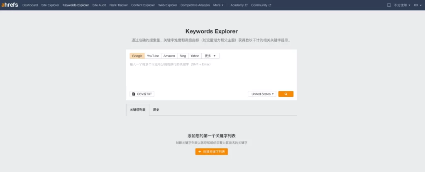Switch to the Amazon tab
The height and width of the screenshot is (172, 425).
point(169,56)
